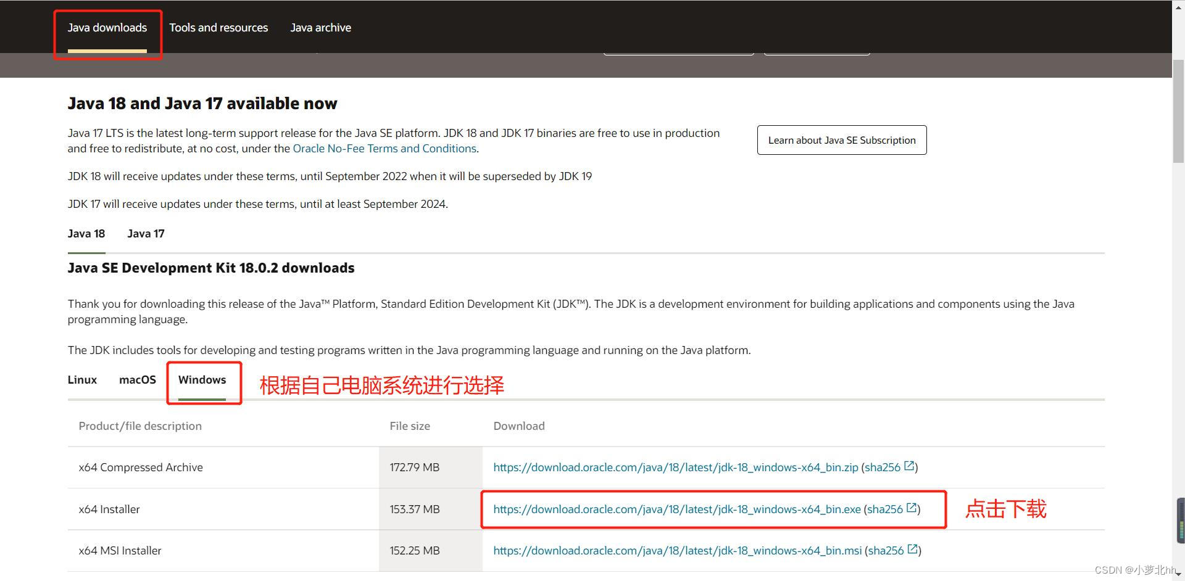Open sha256 link for zip archive
This screenshot has width=1185, height=581.
[883, 468]
